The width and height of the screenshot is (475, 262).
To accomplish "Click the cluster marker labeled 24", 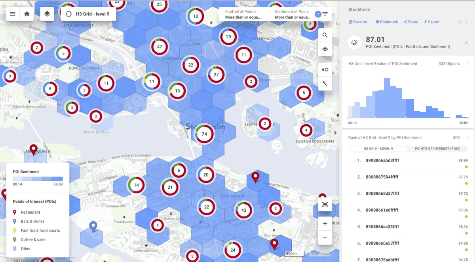I will click(233, 250).
